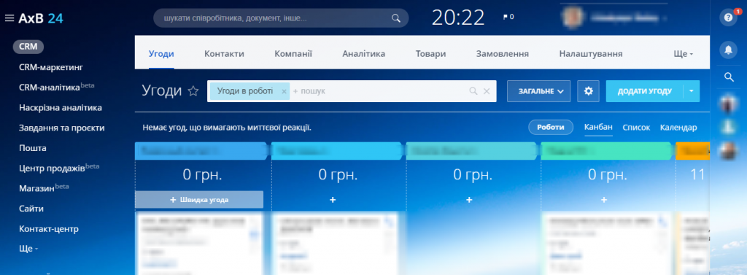747x275 pixels.
Task: Switch to Список view
Action: coord(636,127)
